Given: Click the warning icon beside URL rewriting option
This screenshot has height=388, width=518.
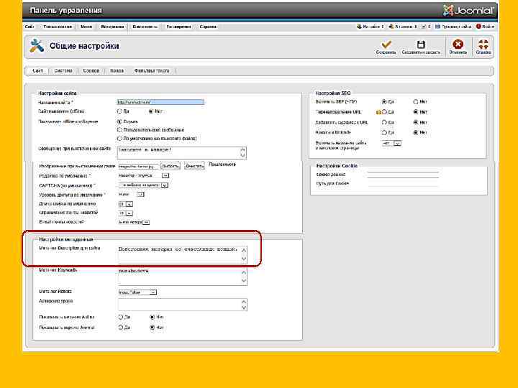Looking at the screenshot, I should click(x=378, y=112).
